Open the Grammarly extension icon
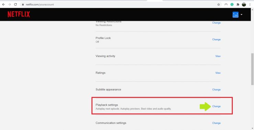This screenshot has width=254, height=130. [232, 4]
